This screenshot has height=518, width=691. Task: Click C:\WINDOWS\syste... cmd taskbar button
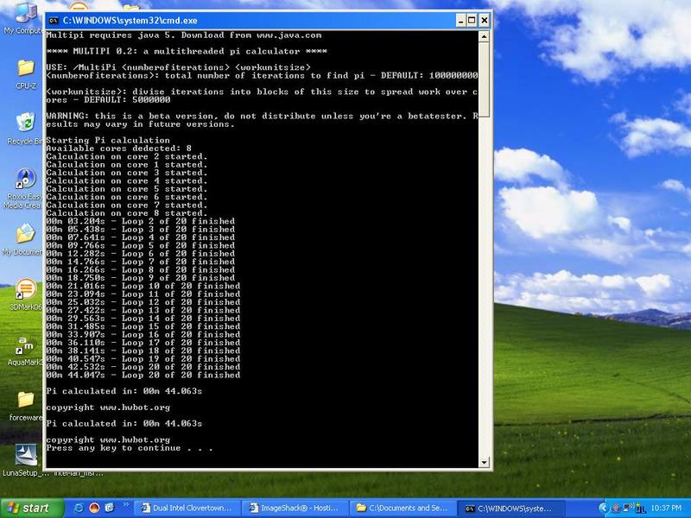[511, 509]
